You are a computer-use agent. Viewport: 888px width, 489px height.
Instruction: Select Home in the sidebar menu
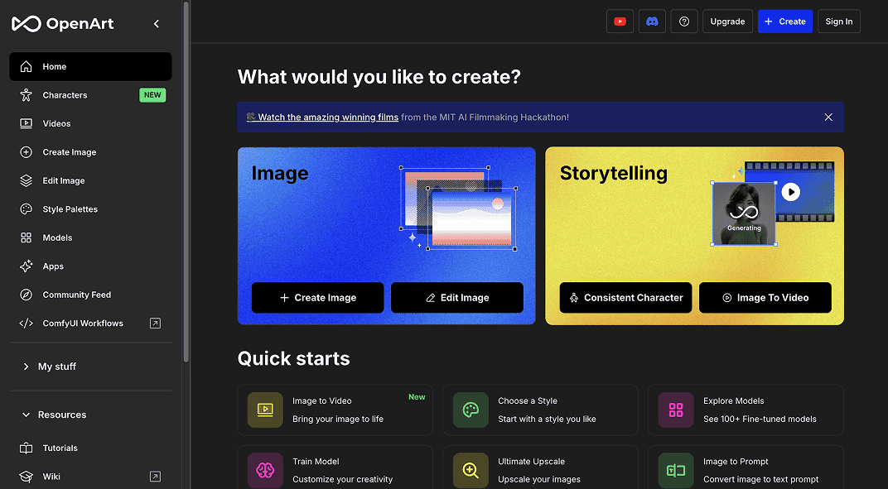tap(26, 66)
